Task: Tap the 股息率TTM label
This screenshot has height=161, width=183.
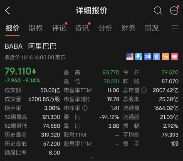Action: point(78,144)
